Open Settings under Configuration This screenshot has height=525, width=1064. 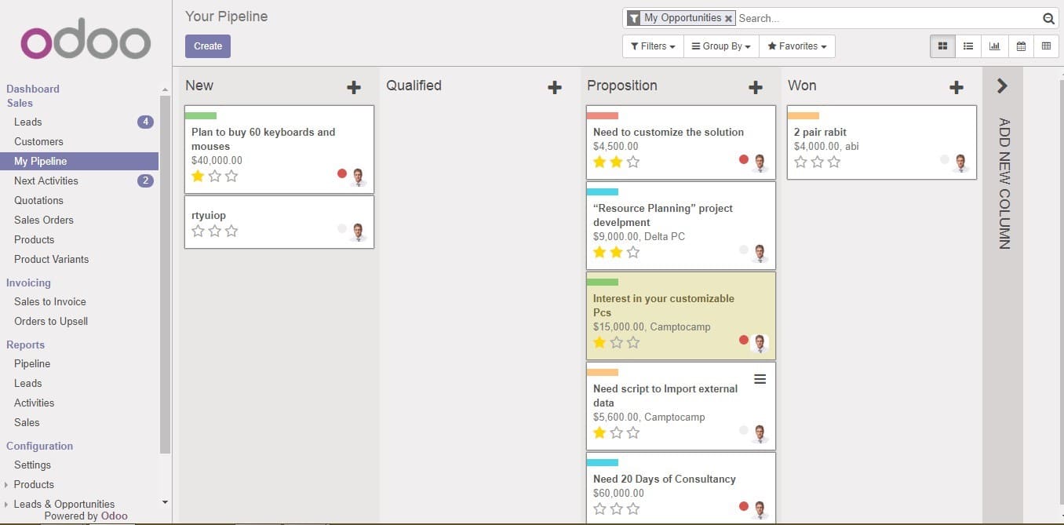(32, 465)
